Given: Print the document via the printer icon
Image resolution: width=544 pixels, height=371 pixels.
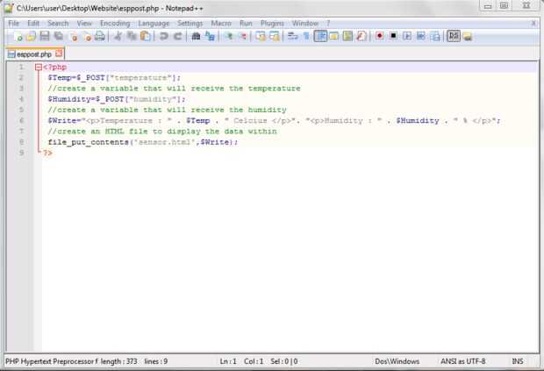Looking at the screenshot, I should click(100, 36).
